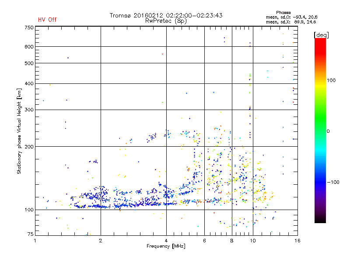Click the '0' colorbar tick label

328,131
